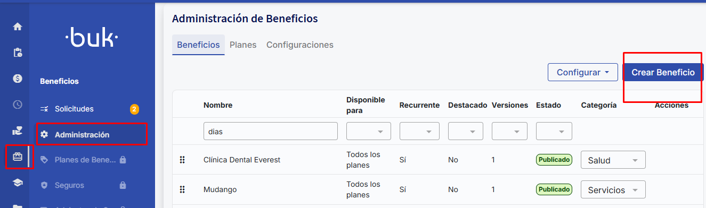
Task: Switch to the Planes tab
Action: tap(243, 45)
